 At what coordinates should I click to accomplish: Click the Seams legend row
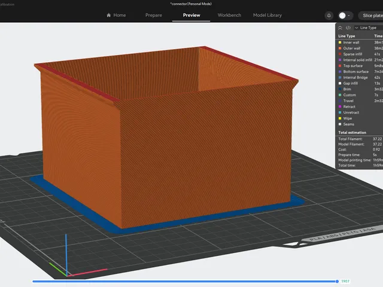[360, 124]
